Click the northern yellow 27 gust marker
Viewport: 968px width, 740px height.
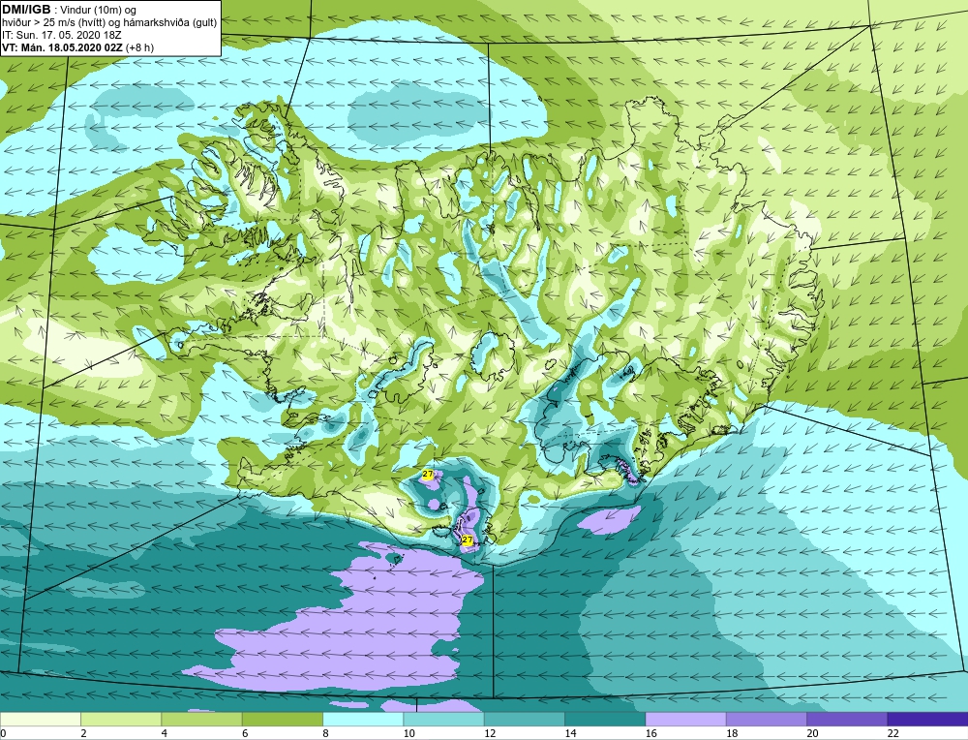(427, 474)
